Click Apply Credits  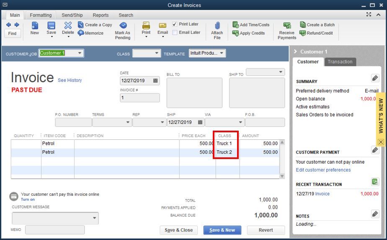(x=248, y=33)
